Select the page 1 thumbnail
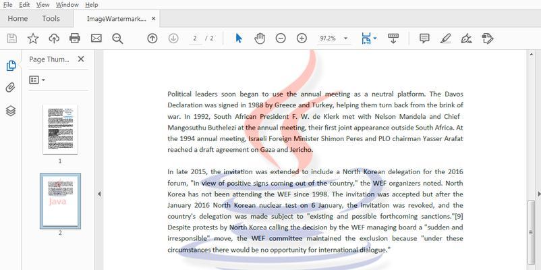The image size is (541, 270). pos(61,130)
